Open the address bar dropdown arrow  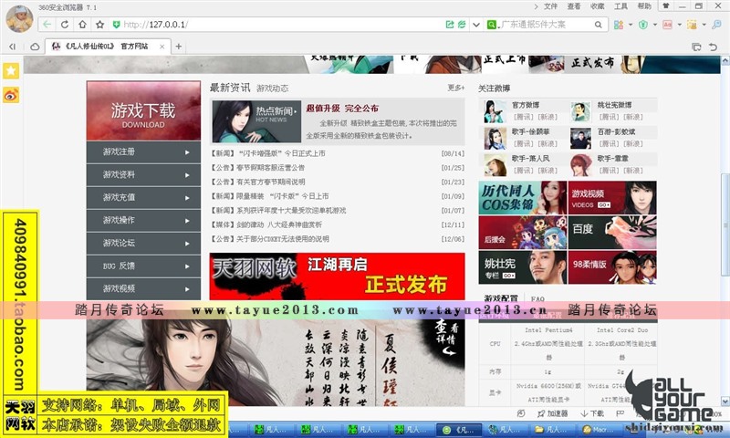(476, 24)
